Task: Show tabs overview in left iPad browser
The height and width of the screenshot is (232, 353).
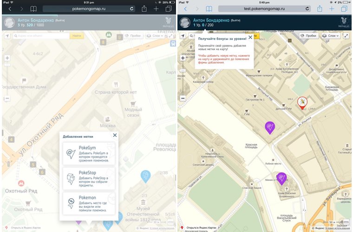Action: (x=169, y=9)
